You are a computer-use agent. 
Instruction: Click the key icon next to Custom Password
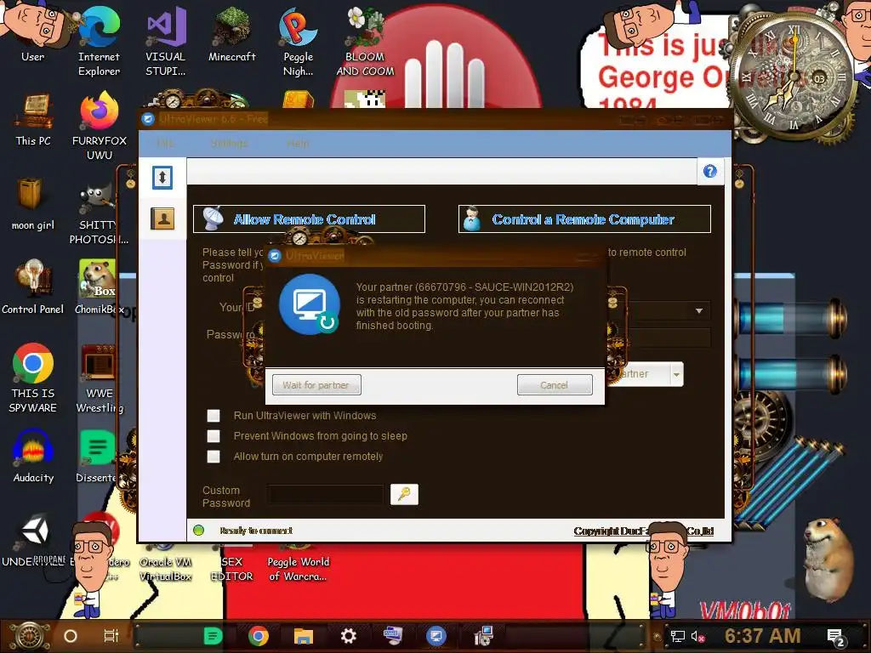(x=404, y=494)
